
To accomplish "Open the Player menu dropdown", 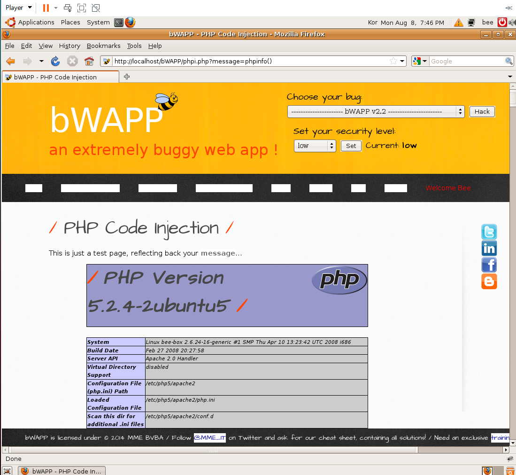I will tap(18, 8).
